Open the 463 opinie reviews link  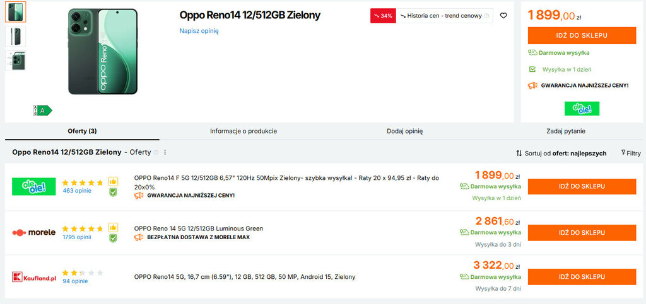tap(77, 191)
